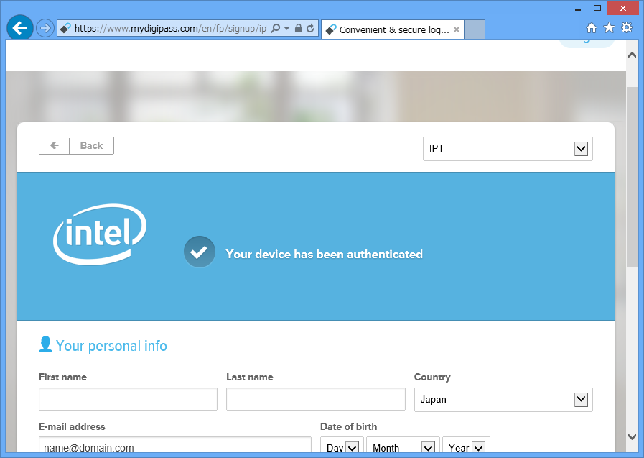Click the browser Back arrow button
644x458 pixels.
[19, 28]
